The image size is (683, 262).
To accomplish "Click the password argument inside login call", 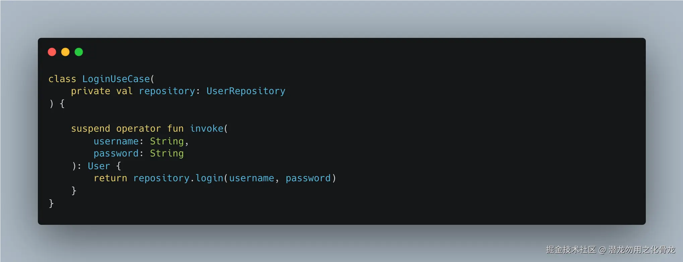I will [x=308, y=178].
